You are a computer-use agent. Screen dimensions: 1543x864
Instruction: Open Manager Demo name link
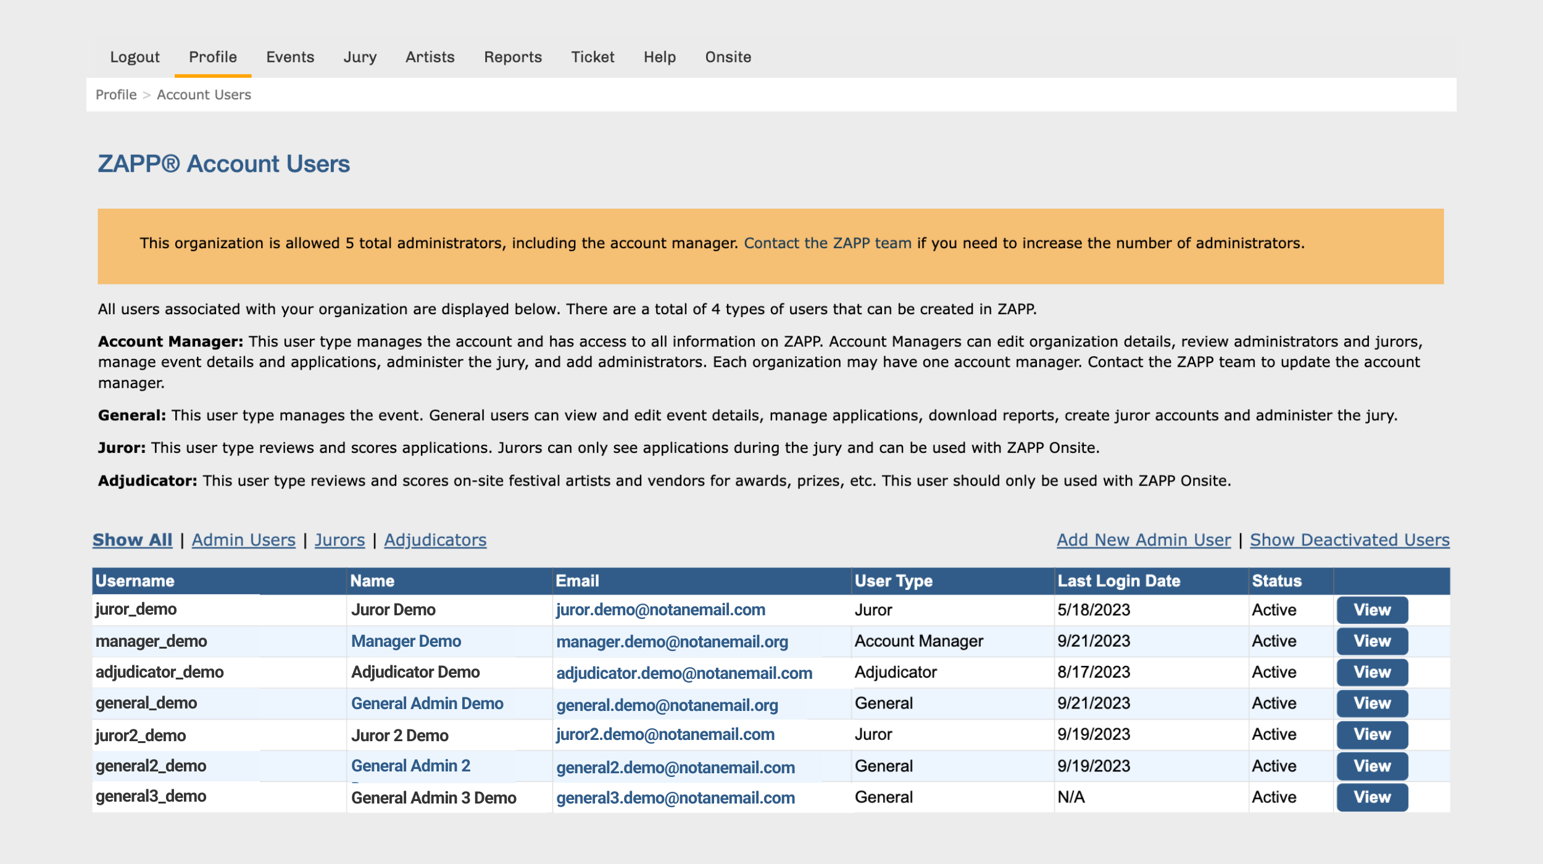[406, 641]
